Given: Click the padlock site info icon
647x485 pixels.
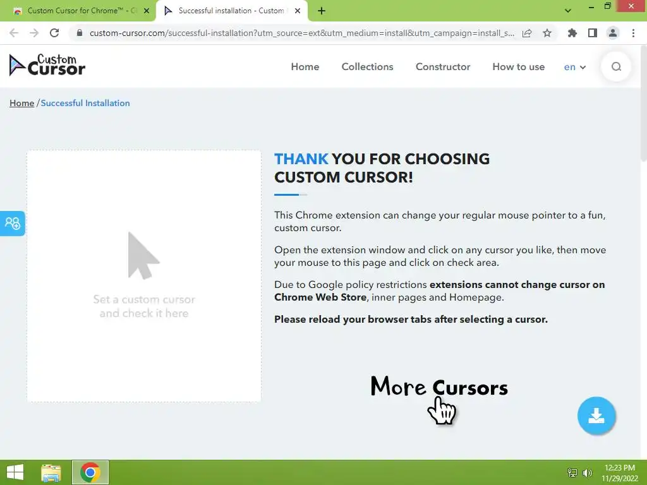Looking at the screenshot, I should click(x=80, y=33).
